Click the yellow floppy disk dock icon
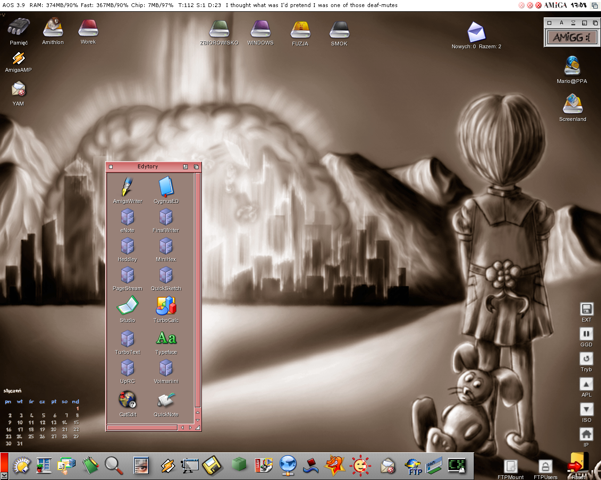This screenshot has width=601, height=480. click(x=212, y=465)
